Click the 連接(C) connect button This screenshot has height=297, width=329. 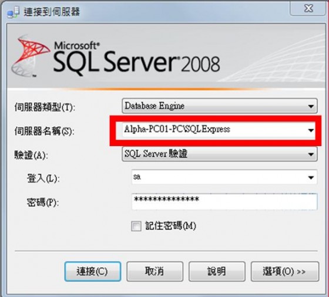[x=93, y=271]
